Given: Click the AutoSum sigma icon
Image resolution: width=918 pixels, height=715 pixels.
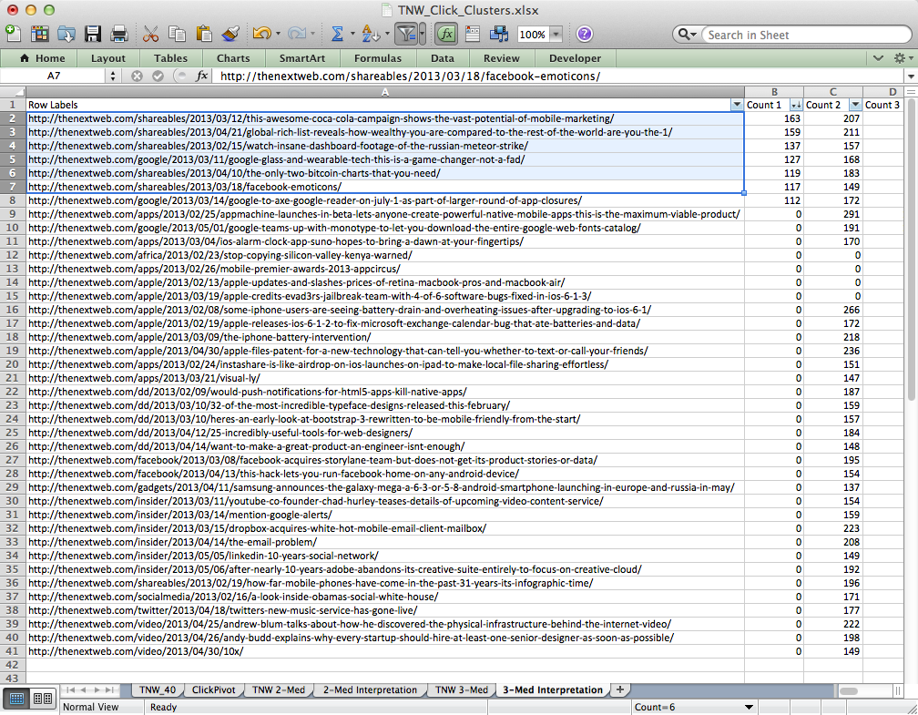Looking at the screenshot, I should [337, 34].
